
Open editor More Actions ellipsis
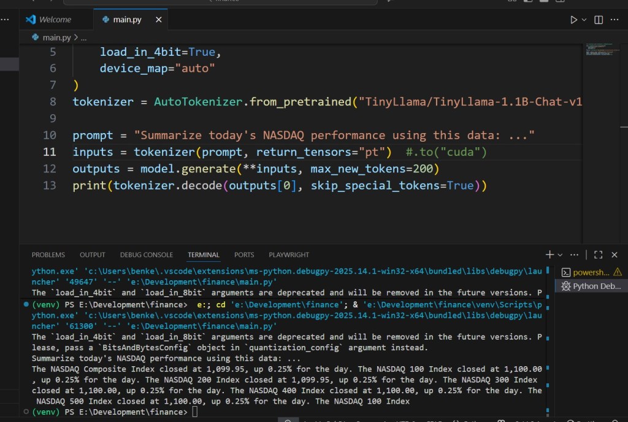coord(615,20)
